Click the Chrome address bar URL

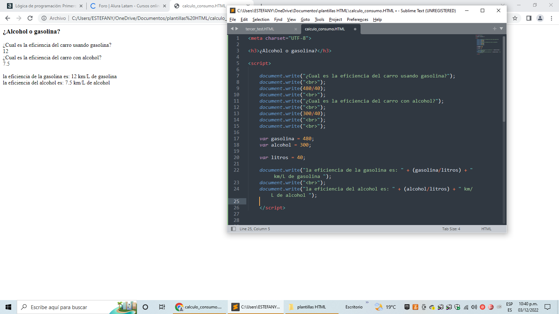(x=148, y=18)
